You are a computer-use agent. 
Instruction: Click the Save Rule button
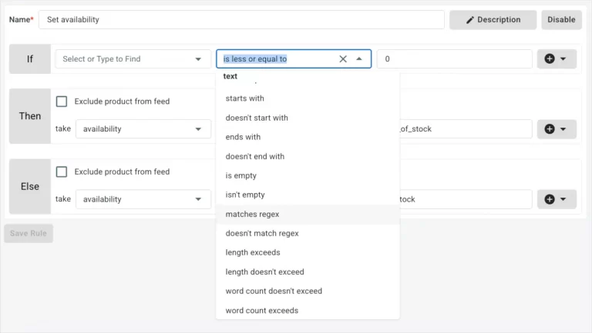(x=29, y=233)
